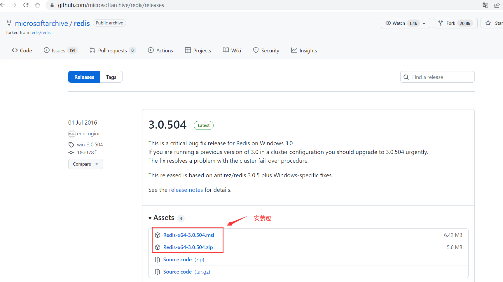This screenshot has height=282, width=503.
Task: Open the Watch dropdown
Action: 405,23
